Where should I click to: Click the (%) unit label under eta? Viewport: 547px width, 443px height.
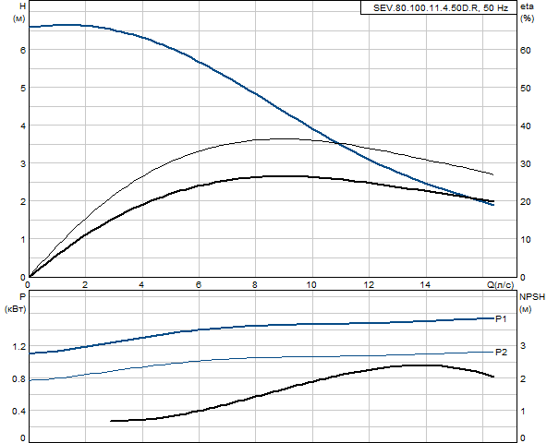[x=527, y=18]
